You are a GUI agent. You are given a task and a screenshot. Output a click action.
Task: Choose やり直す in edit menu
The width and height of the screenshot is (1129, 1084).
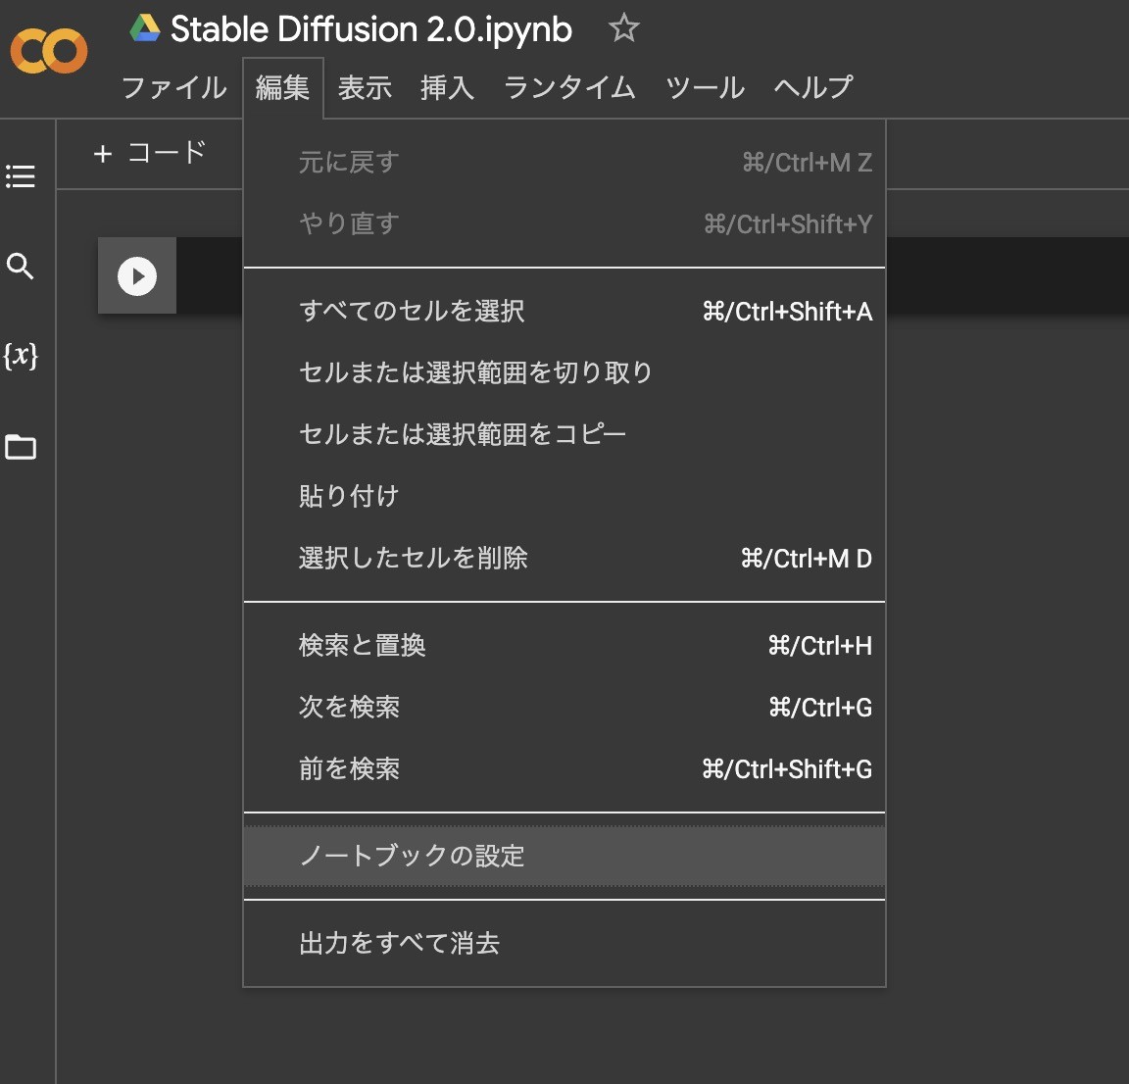click(x=564, y=224)
